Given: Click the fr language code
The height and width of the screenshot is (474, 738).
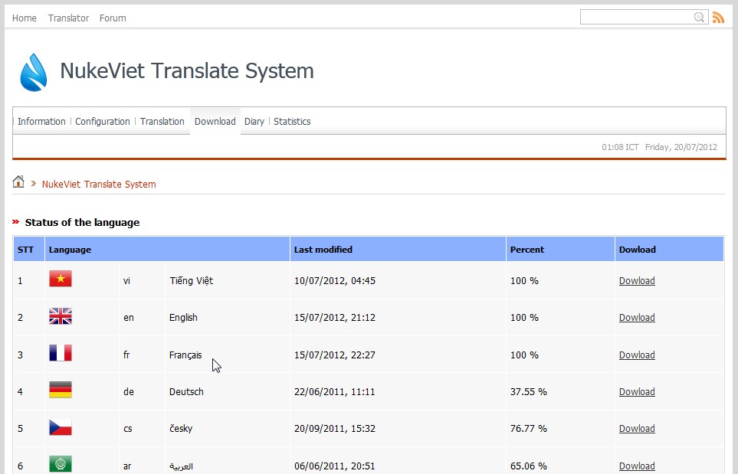Looking at the screenshot, I should point(126,355).
